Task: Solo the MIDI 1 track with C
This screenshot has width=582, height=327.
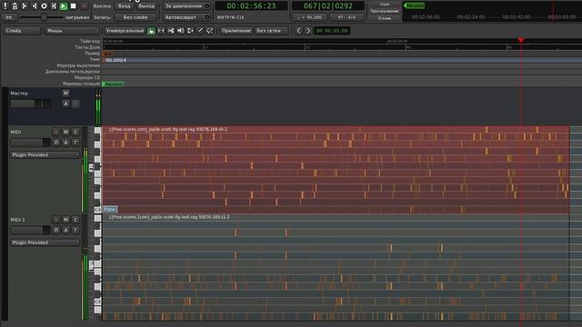Action: (x=75, y=220)
